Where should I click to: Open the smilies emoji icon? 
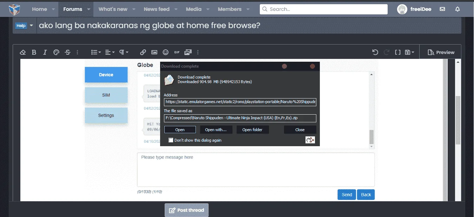(165, 52)
